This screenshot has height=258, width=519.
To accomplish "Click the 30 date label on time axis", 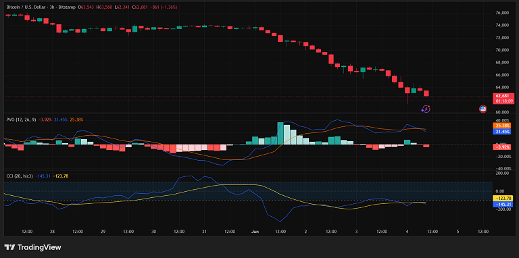I will click(x=153, y=232).
